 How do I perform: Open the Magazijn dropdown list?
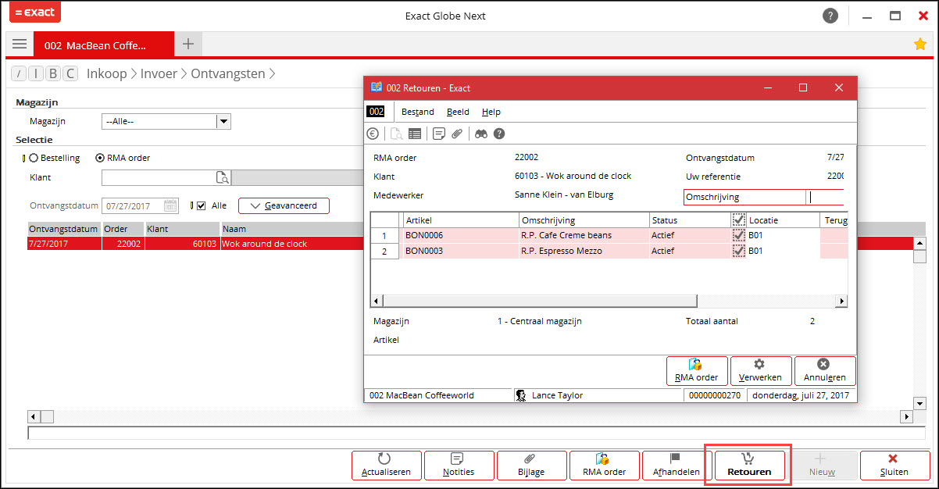pyautogui.click(x=223, y=121)
